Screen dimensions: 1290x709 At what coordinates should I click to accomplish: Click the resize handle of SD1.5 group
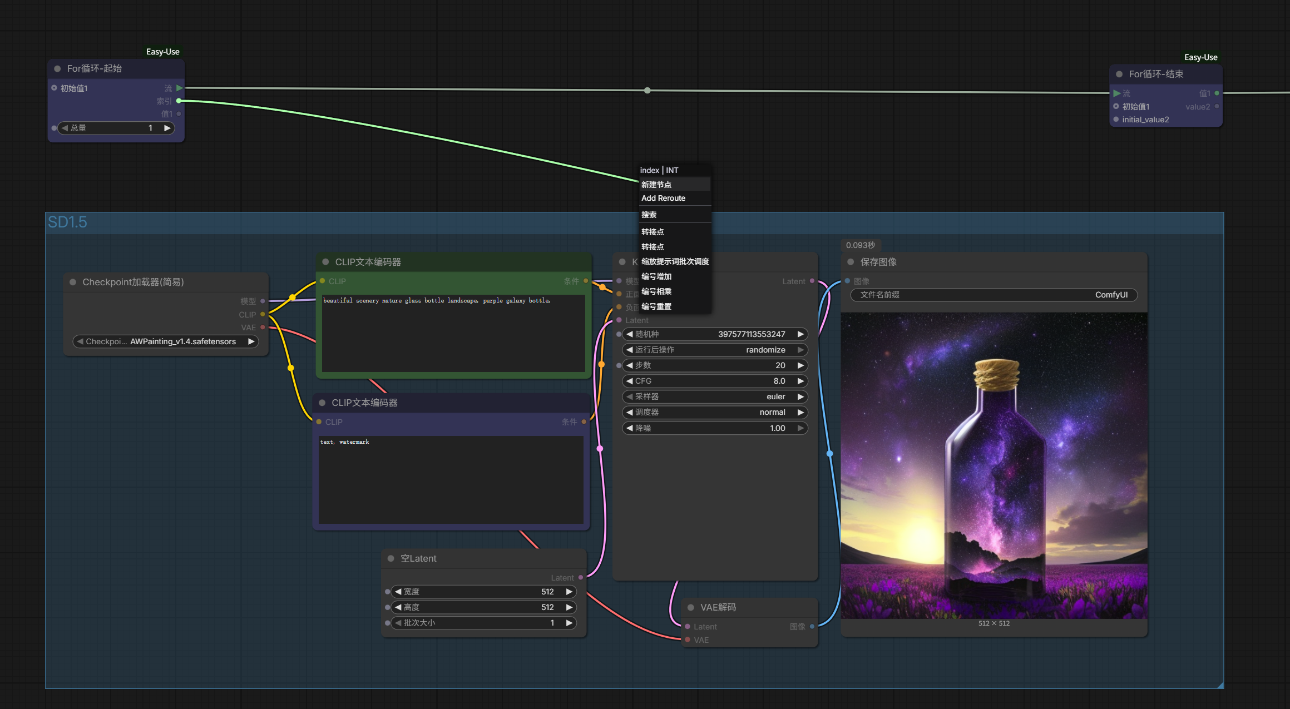pos(1220,685)
